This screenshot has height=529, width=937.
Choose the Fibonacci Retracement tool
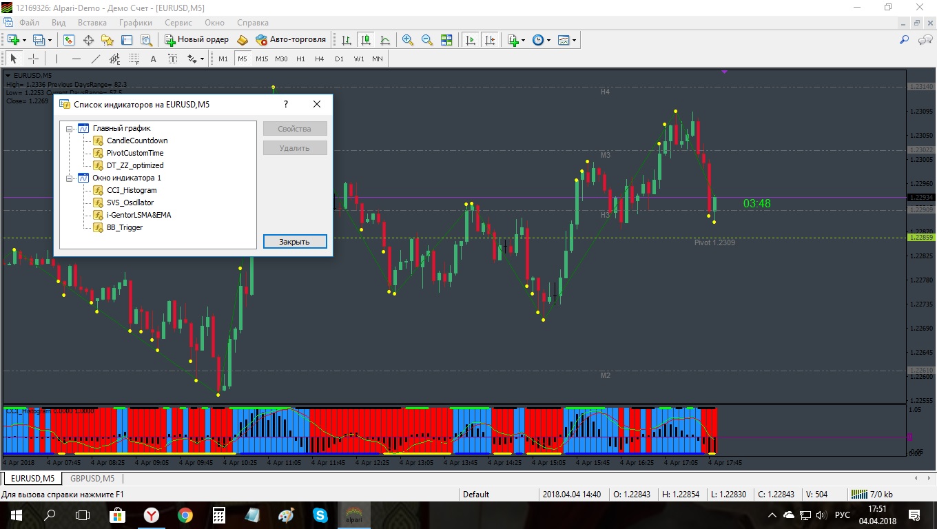tap(134, 59)
